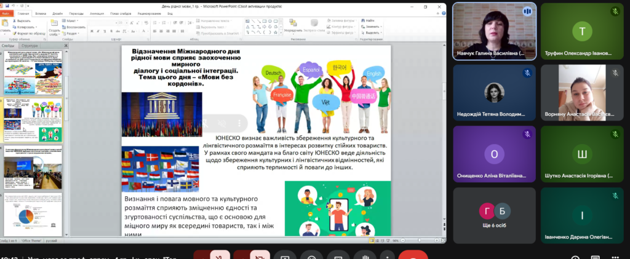Click the Найти search icon
Image resolution: width=630 pixels, height=259 pixels.
point(362,20)
